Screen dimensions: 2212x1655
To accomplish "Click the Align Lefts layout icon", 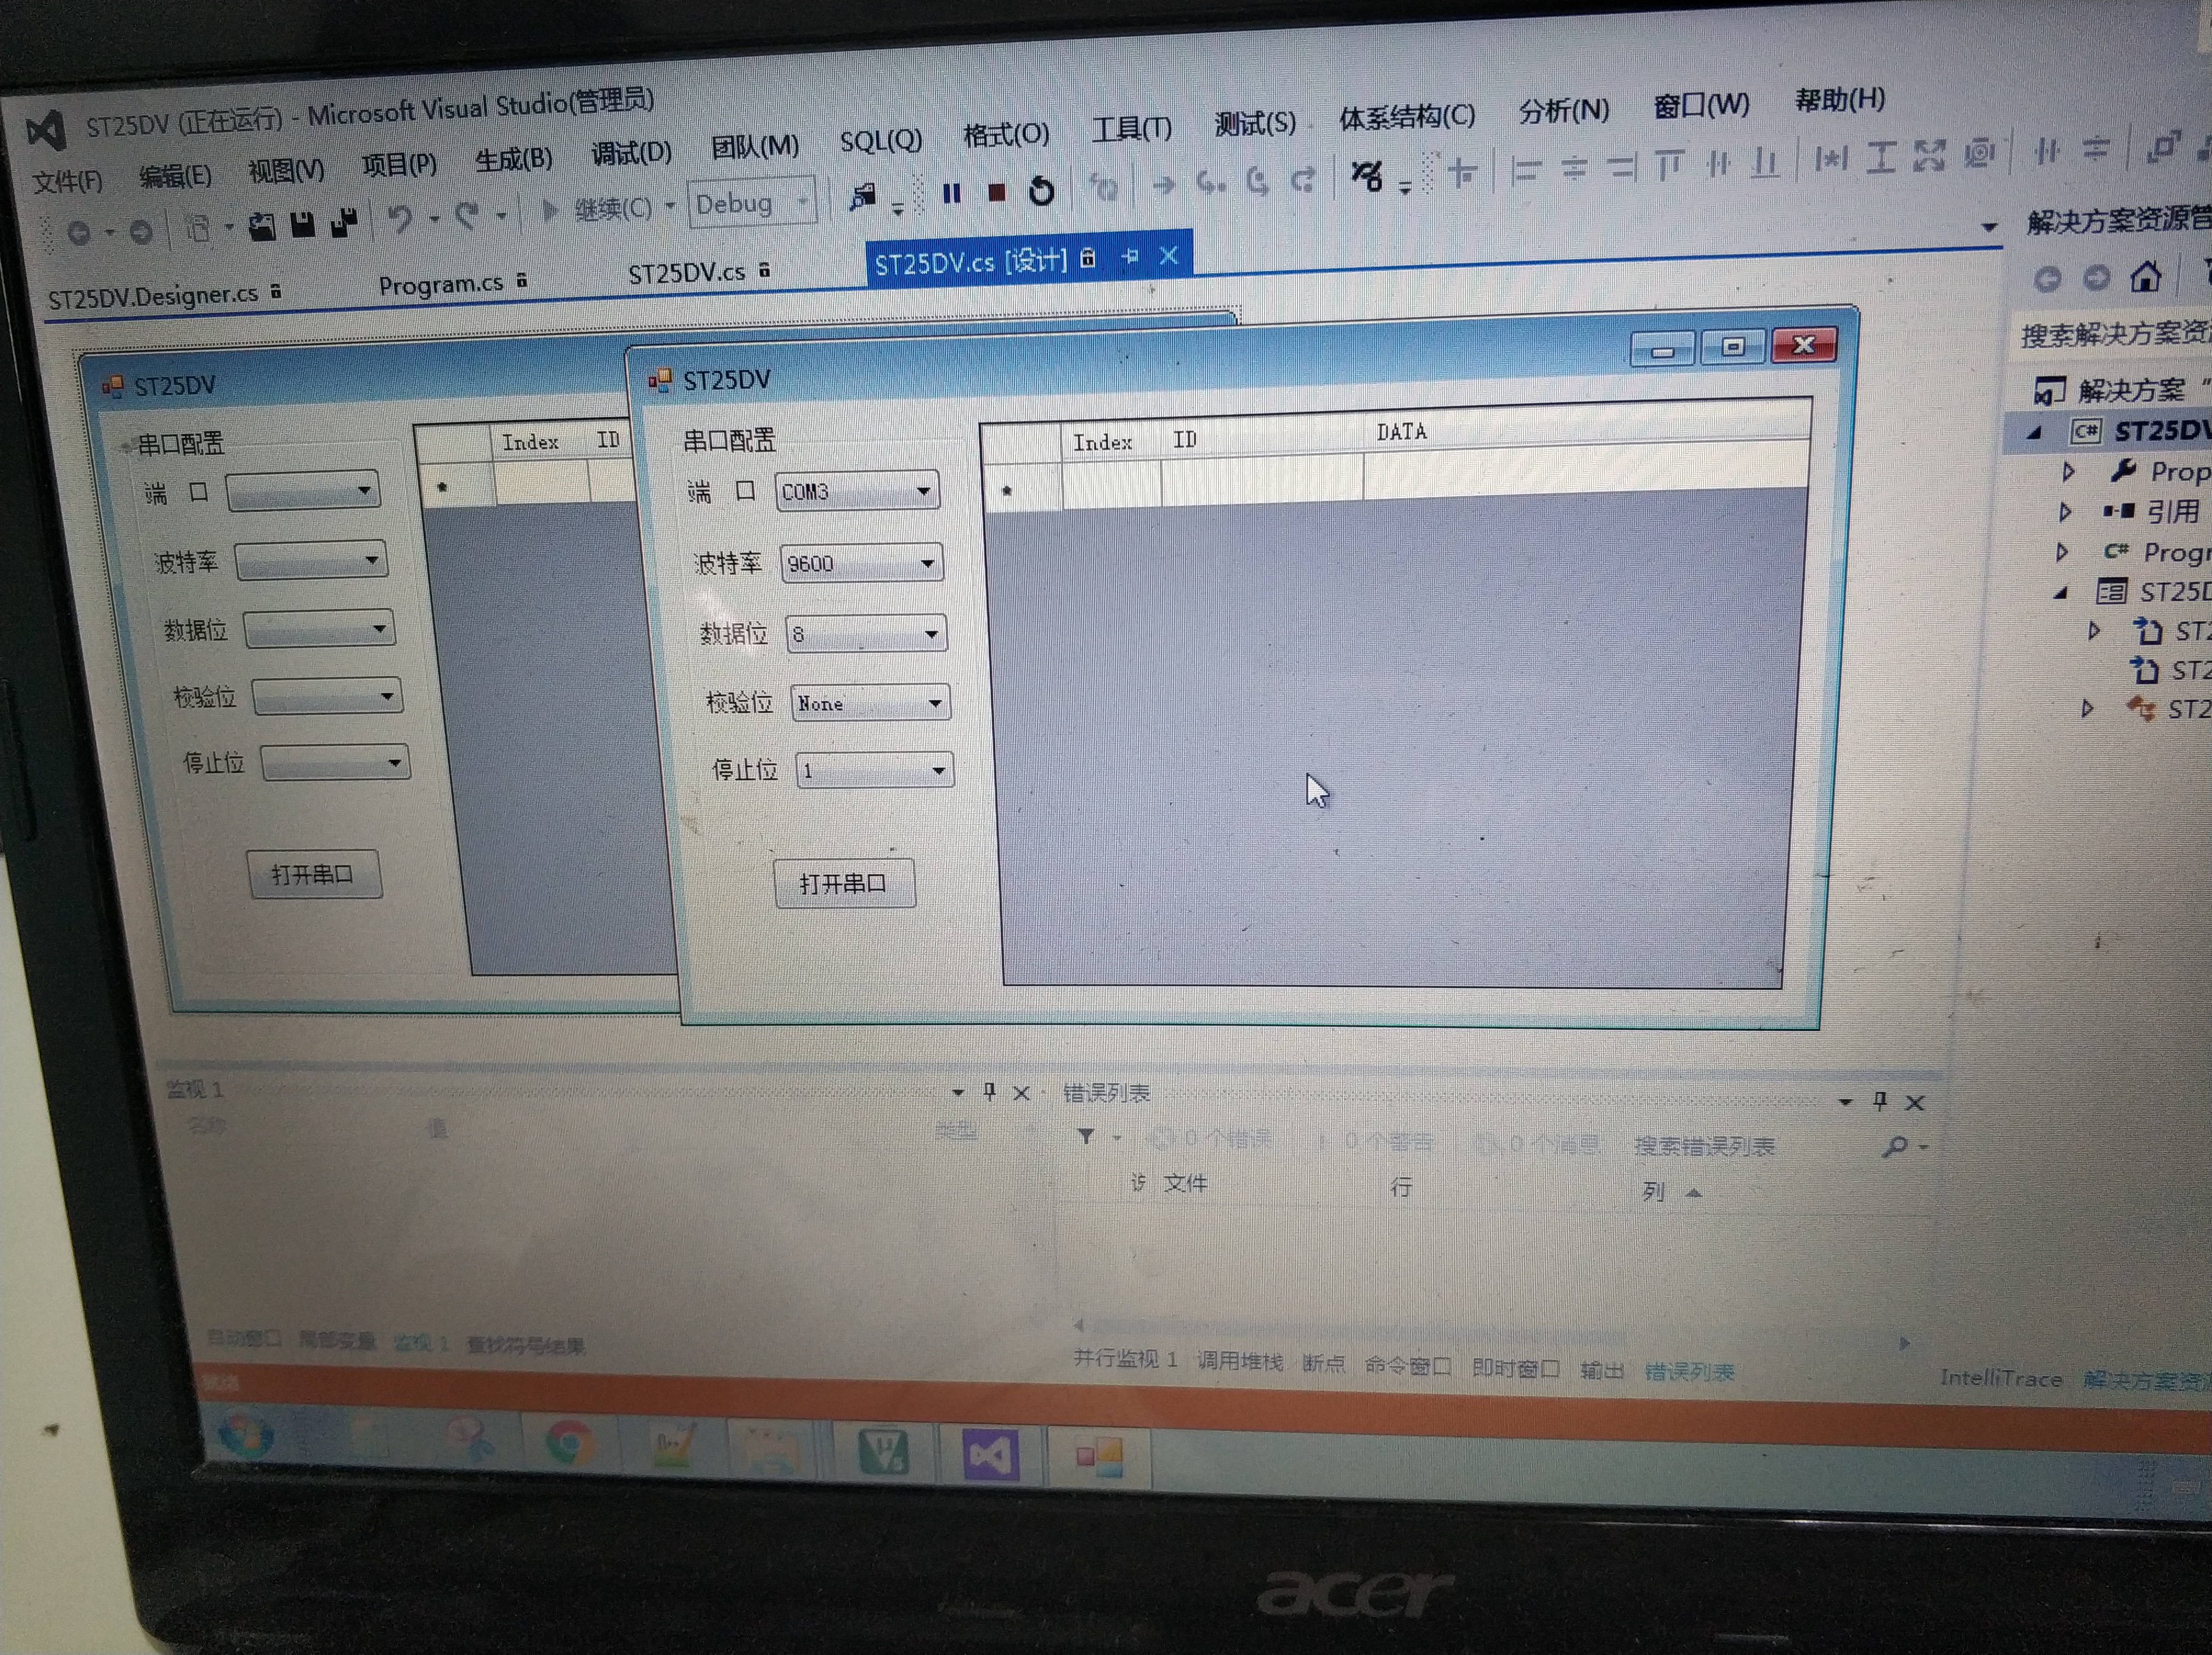I will coord(1525,170).
